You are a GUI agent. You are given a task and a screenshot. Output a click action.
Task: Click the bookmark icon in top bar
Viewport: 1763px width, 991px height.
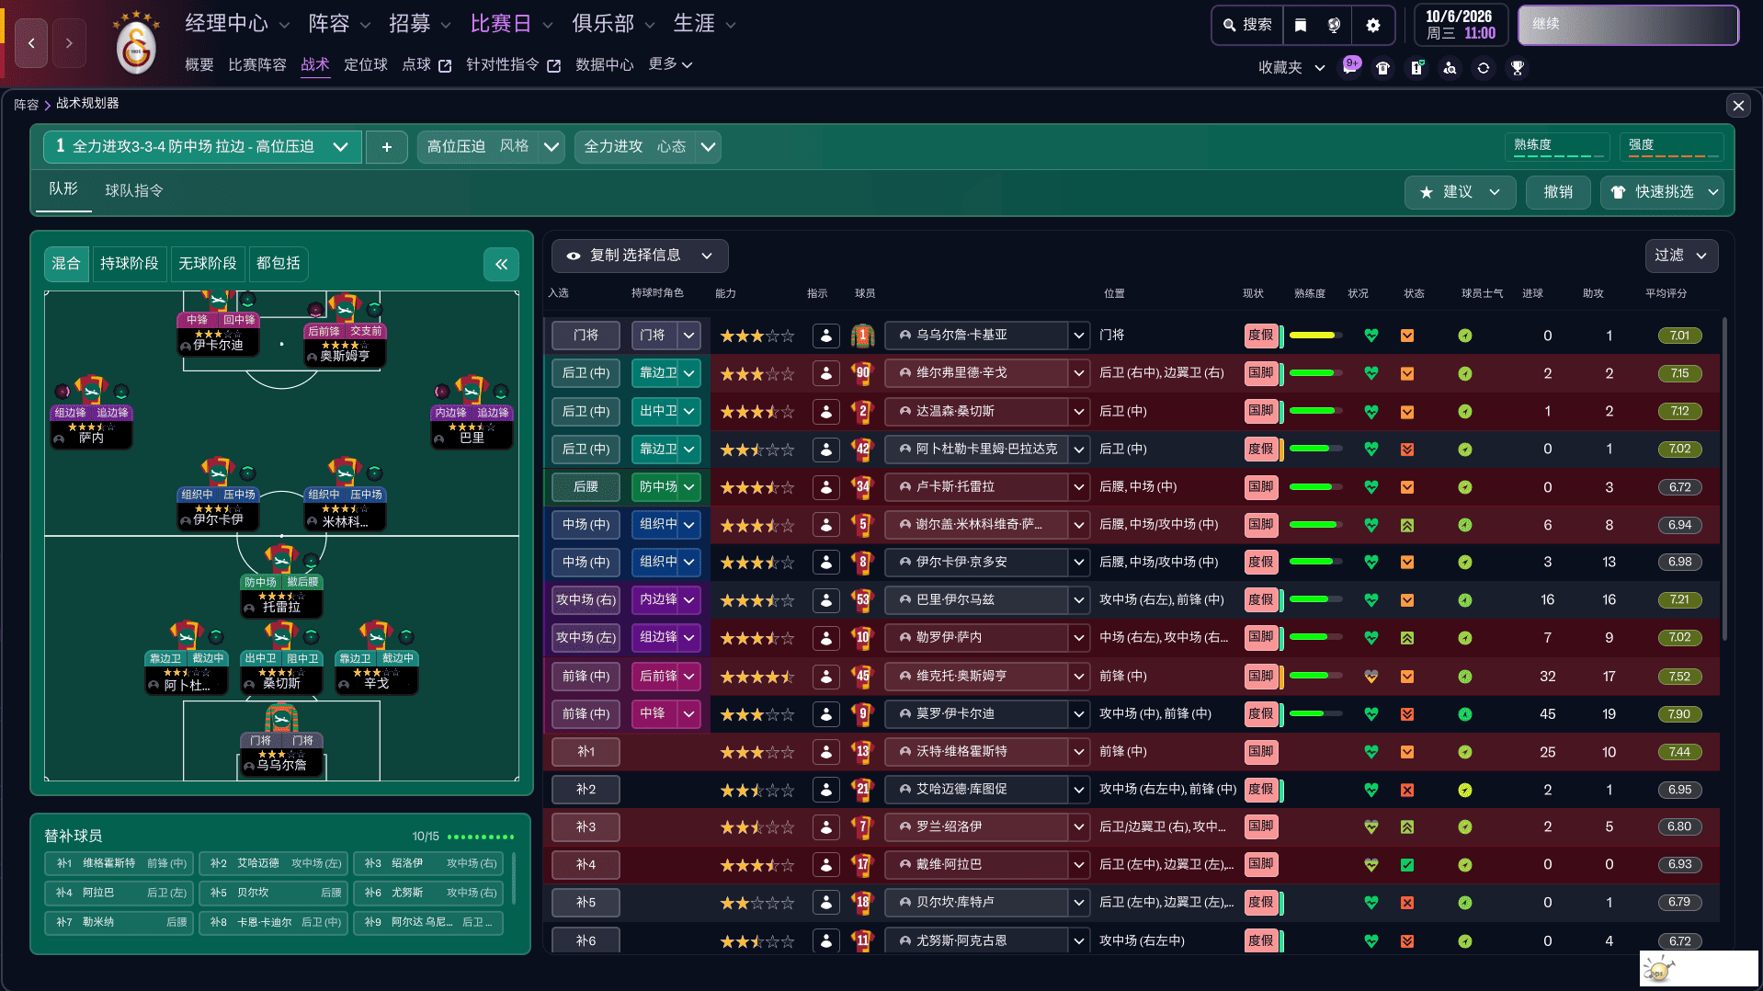[x=1301, y=25]
